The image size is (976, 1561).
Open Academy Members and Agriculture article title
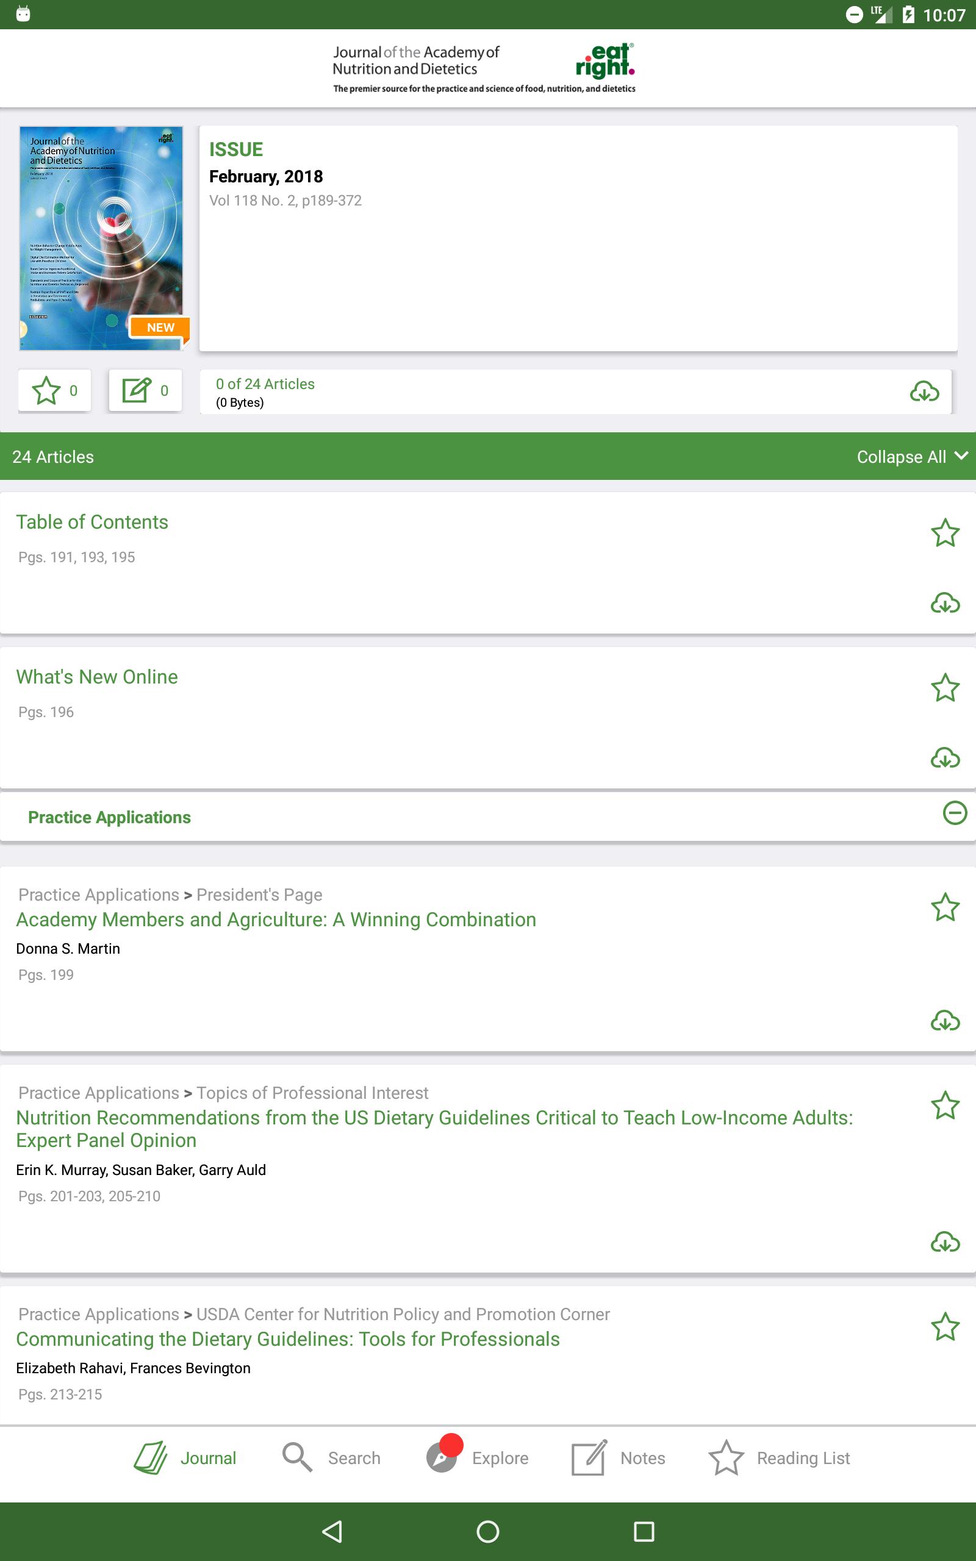pyautogui.click(x=276, y=919)
